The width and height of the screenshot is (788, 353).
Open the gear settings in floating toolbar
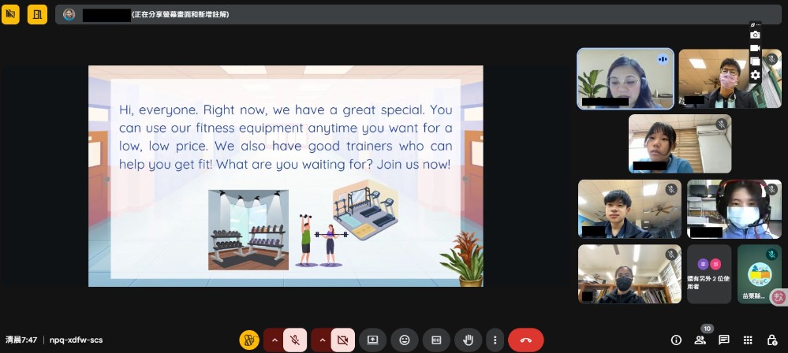pos(755,75)
